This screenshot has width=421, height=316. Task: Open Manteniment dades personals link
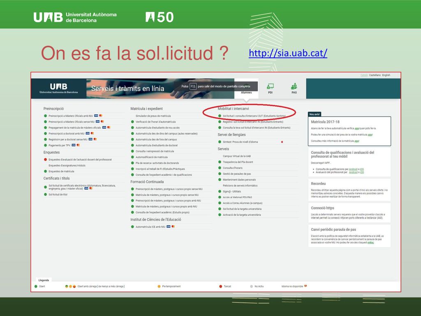(x=239, y=180)
